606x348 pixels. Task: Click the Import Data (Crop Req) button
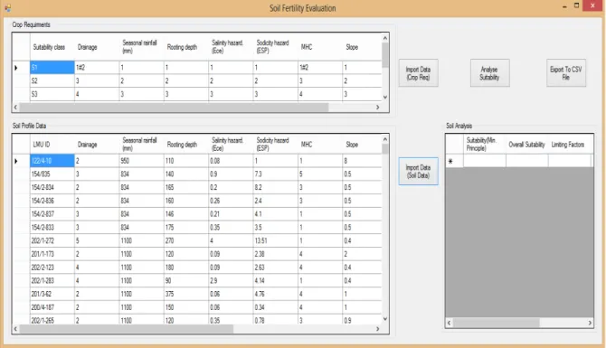click(418, 73)
